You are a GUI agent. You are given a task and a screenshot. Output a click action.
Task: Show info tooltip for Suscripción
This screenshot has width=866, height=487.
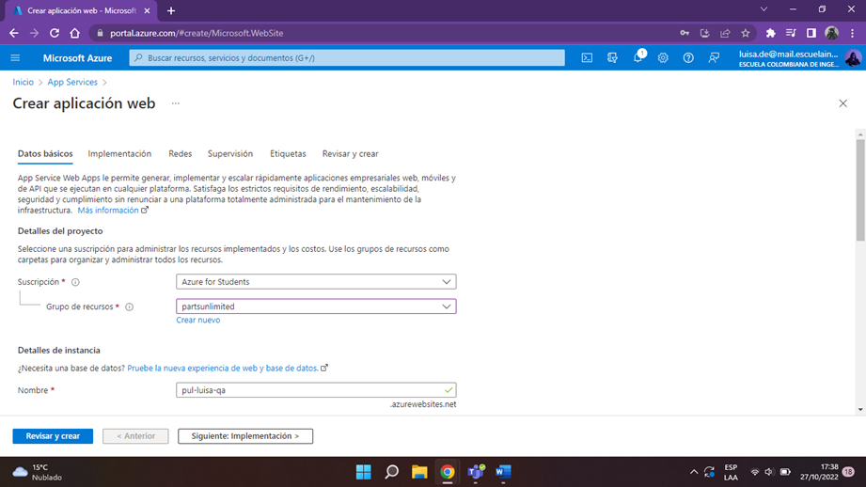click(75, 282)
